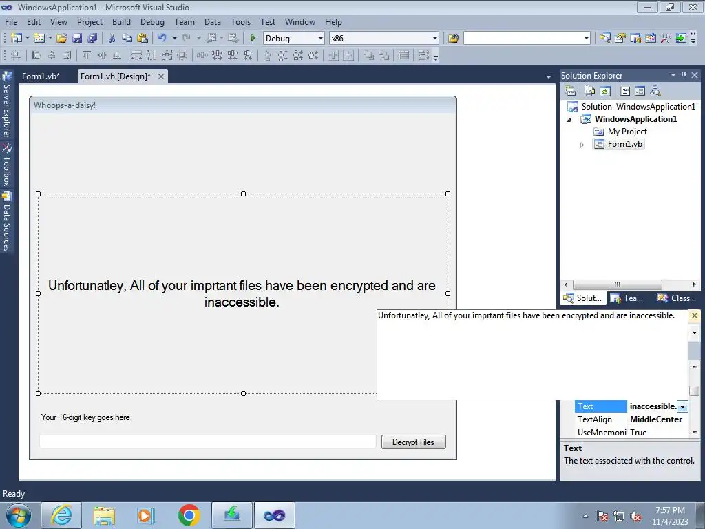Click Refresh in the Solution Explorer toolbar
The image size is (705, 529).
[x=605, y=92]
